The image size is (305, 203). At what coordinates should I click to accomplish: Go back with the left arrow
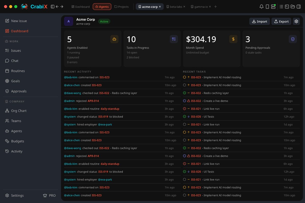pos(57,7)
